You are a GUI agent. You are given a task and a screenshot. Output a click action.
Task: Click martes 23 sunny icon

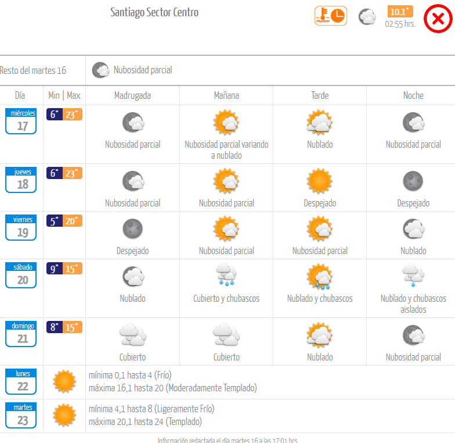click(64, 415)
